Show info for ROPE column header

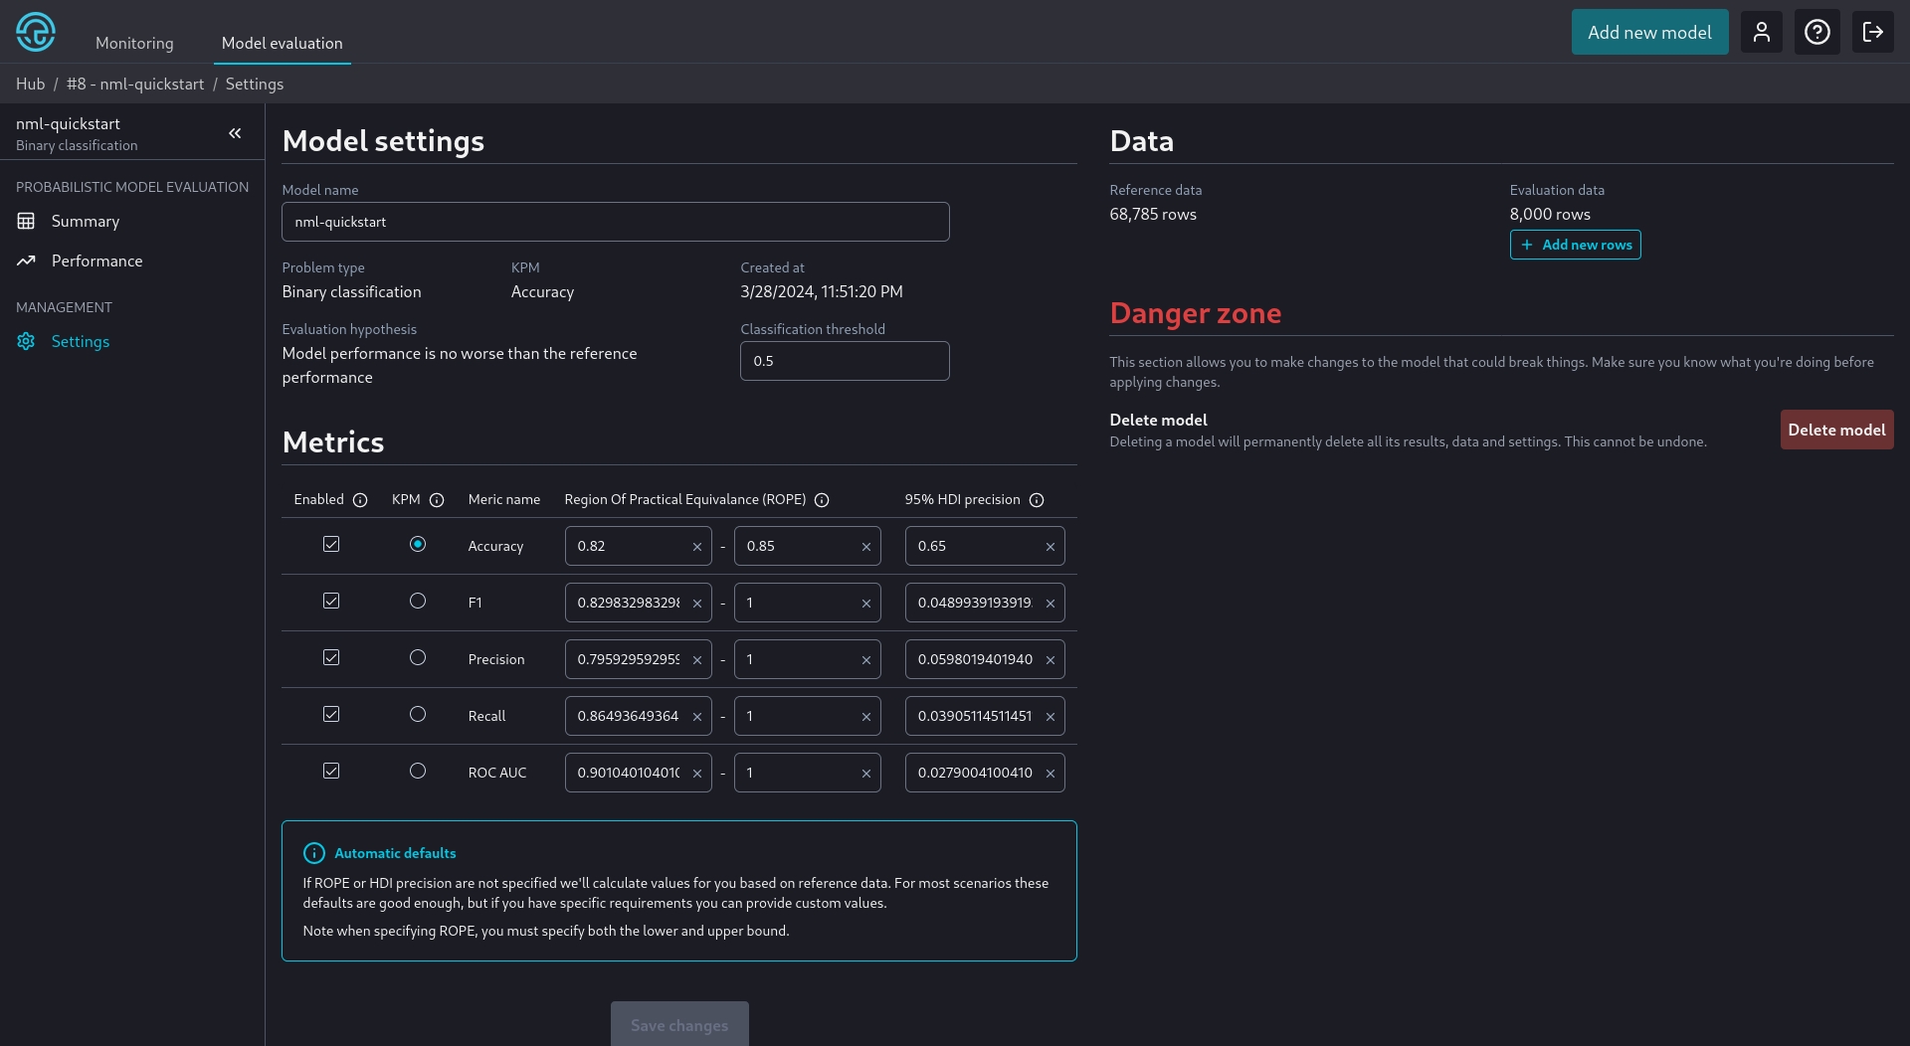point(822,500)
